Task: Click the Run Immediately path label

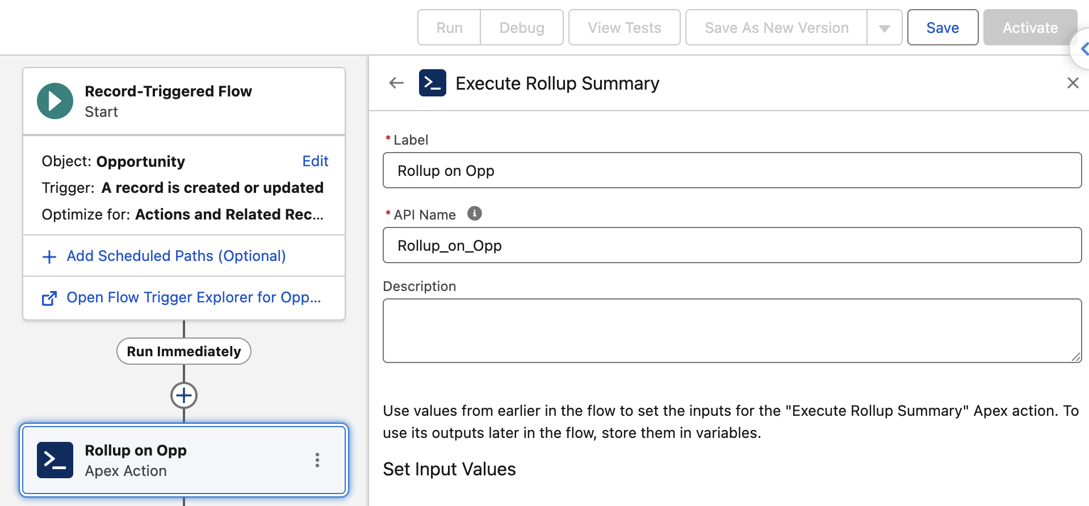Action: (184, 351)
